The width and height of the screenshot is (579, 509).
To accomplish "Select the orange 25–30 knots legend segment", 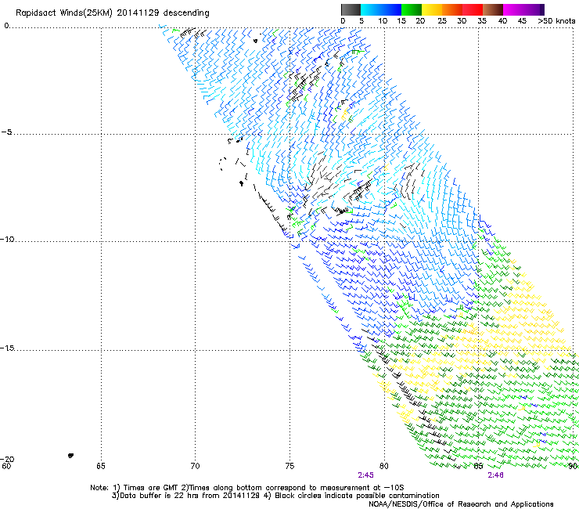I will 452,9.
